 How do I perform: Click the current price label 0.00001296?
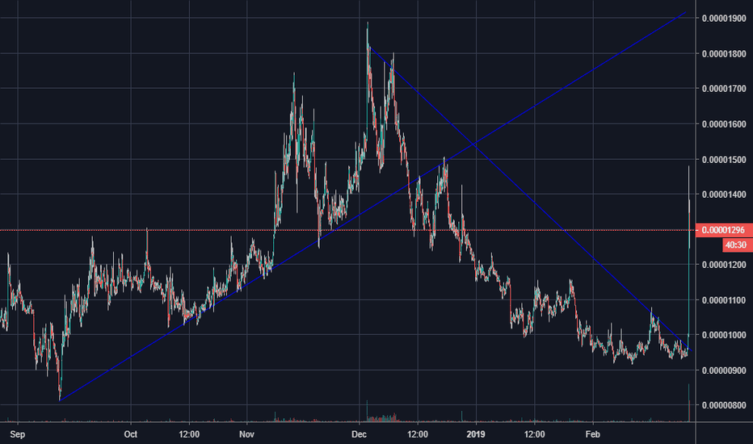pyautogui.click(x=724, y=230)
